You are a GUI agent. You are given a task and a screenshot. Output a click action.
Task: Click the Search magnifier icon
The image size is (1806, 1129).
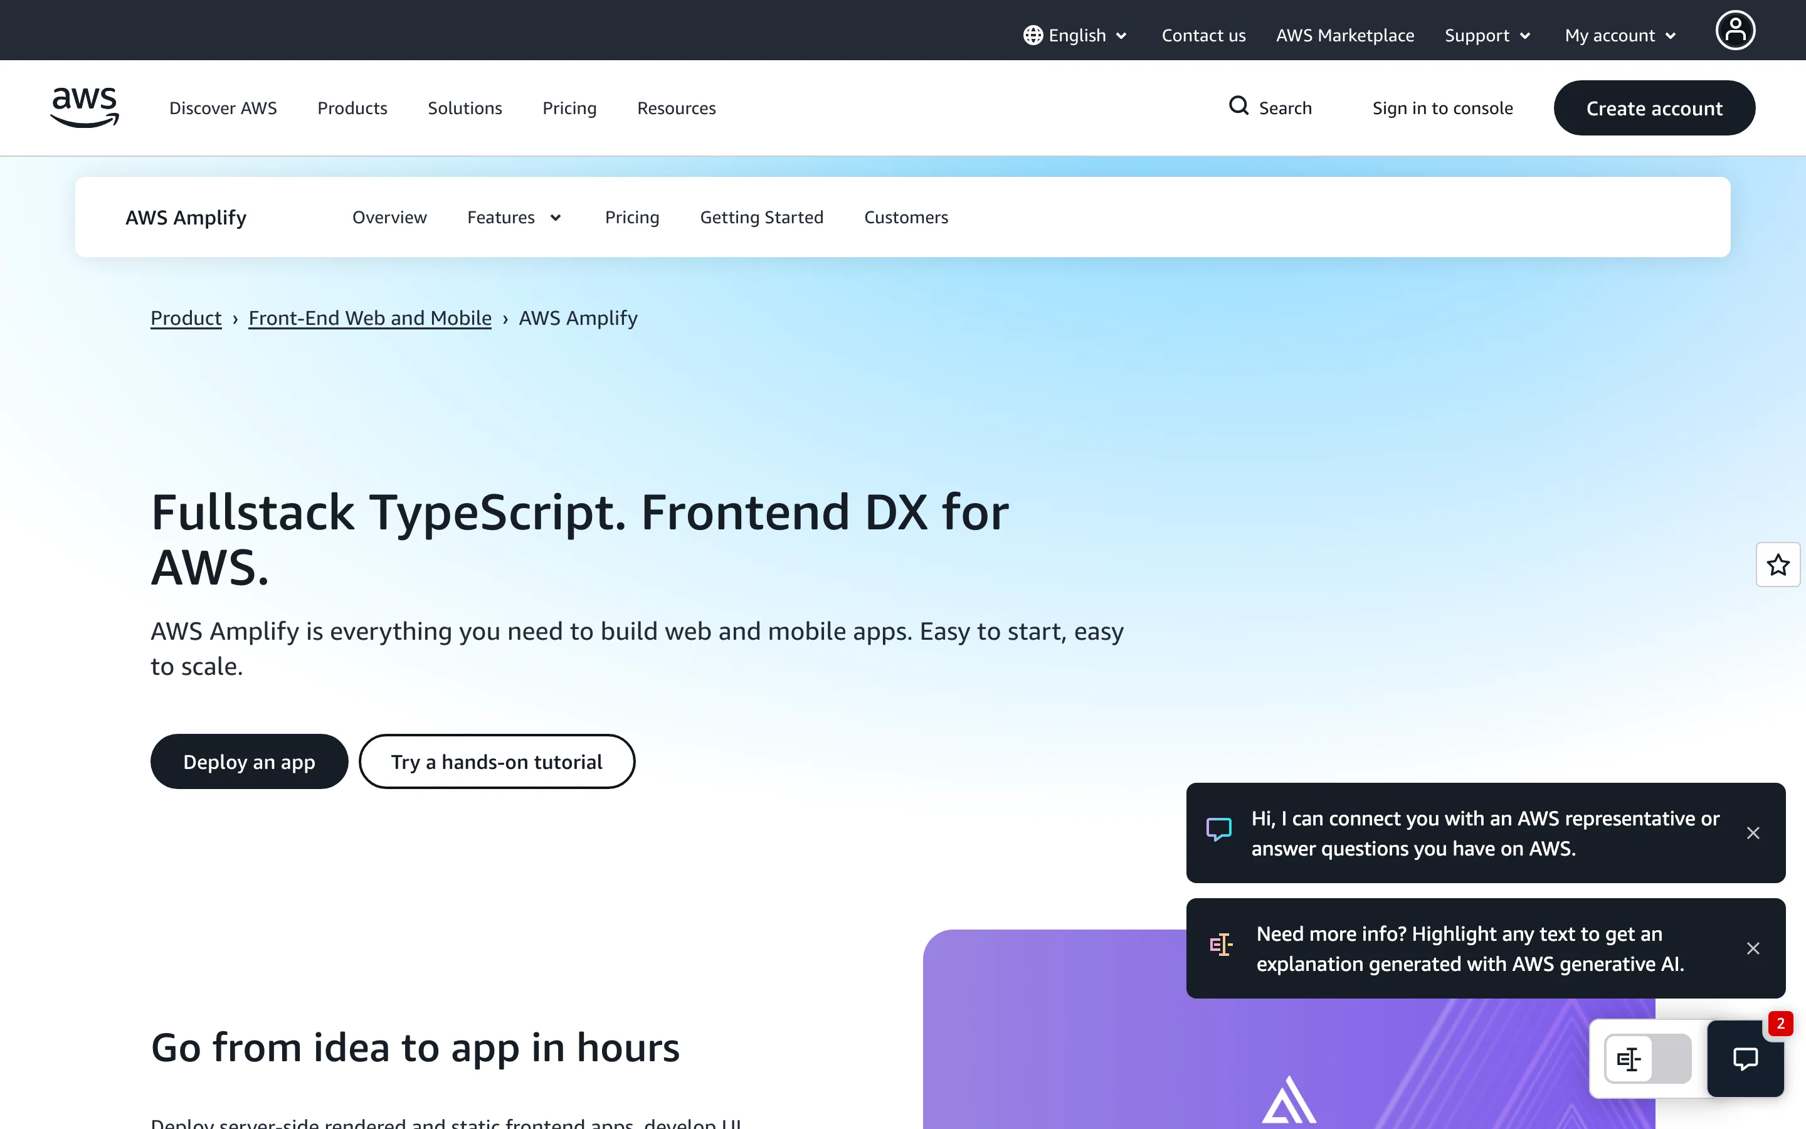point(1238,106)
